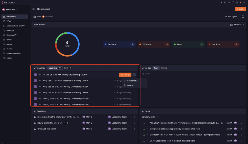Toggle status icon of Contract $1mil rock
The height and width of the screenshot is (144, 248).
[144, 135]
